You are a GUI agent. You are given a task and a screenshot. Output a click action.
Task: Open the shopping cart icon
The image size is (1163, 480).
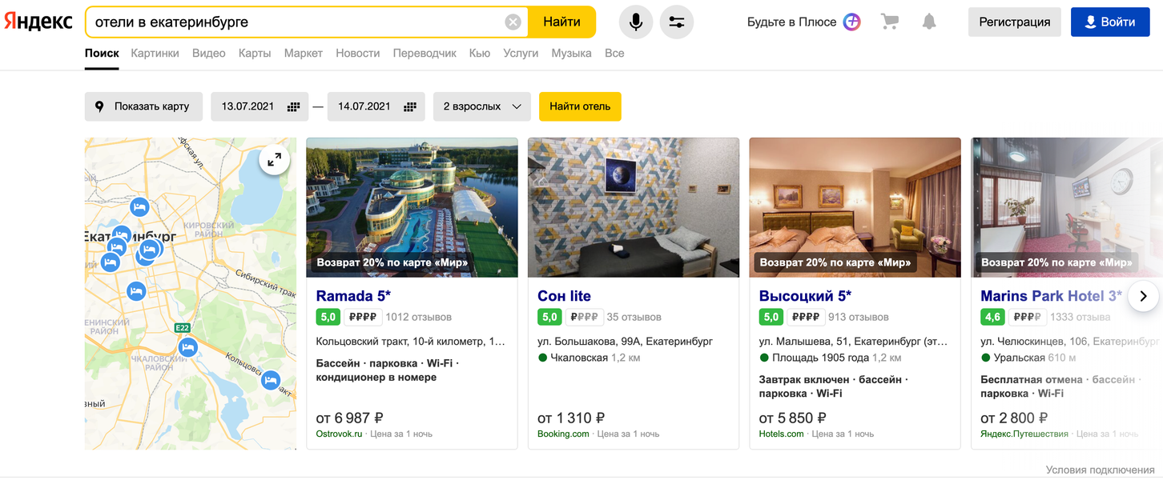(889, 22)
